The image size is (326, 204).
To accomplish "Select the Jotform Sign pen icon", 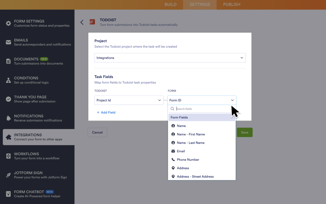I will 8,175.
